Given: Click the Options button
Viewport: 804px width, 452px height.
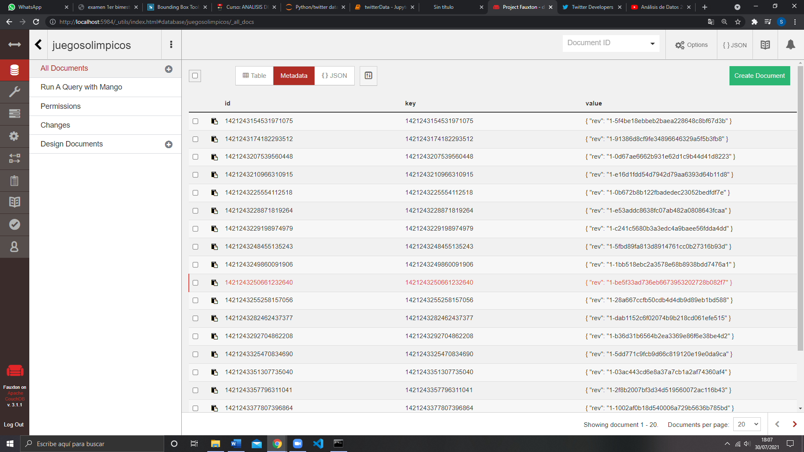Looking at the screenshot, I should pyautogui.click(x=691, y=45).
